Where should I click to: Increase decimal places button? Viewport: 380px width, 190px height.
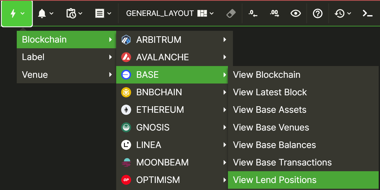pos(274,13)
